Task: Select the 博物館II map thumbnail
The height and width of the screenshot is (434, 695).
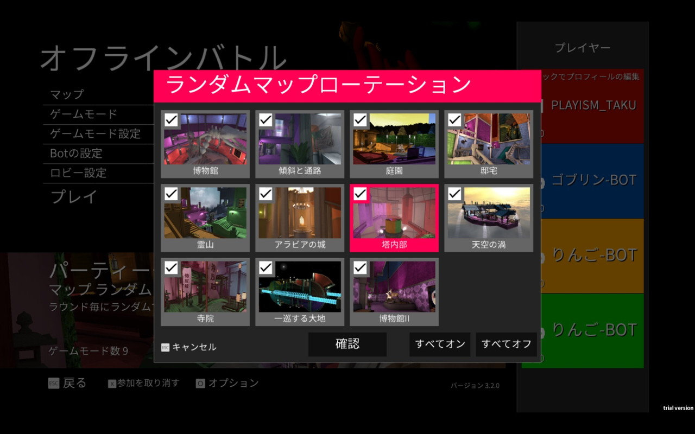Action: click(x=394, y=292)
